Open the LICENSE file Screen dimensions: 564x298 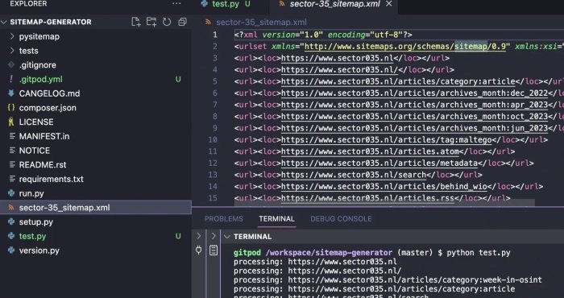pyautogui.click(x=36, y=122)
